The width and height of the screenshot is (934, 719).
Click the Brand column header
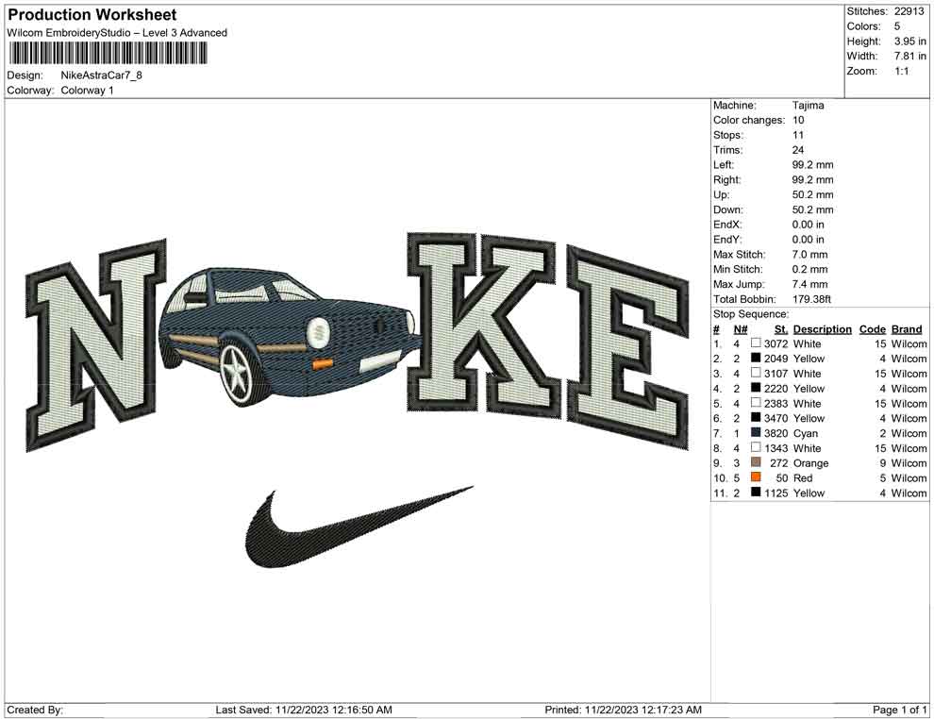coord(906,328)
